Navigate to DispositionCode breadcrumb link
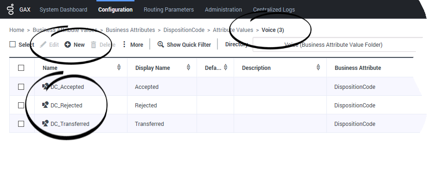The height and width of the screenshot is (187, 427). (184, 30)
